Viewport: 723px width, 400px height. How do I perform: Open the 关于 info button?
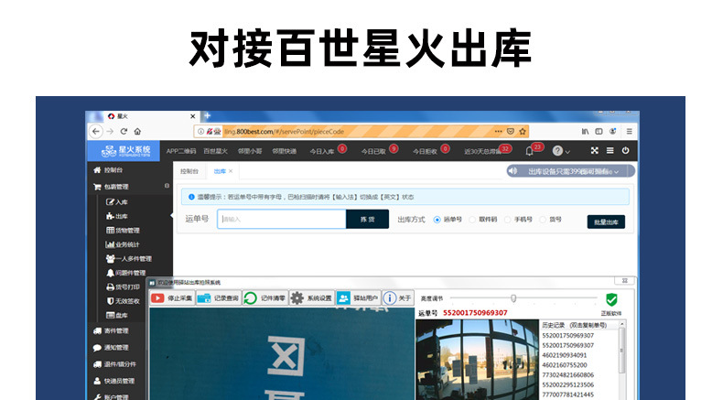click(x=398, y=298)
